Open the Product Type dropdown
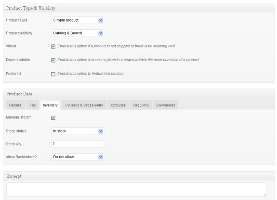This screenshot has height=200, width=277. coord(78,20)
